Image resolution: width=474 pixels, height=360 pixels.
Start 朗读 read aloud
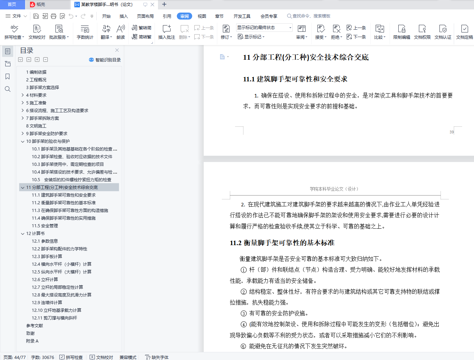[121, 32]
